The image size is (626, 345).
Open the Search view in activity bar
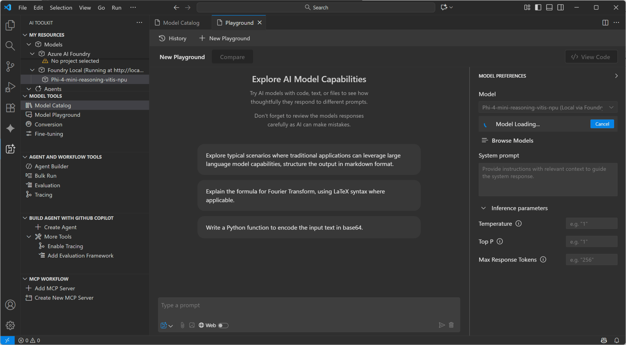coord(10,46)
